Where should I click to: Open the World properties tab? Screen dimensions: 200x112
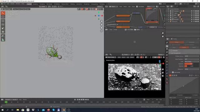167,58
